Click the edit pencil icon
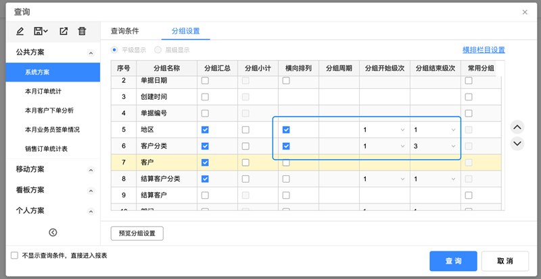The width and height of the screenshot is (541, 279). point(20,31)
